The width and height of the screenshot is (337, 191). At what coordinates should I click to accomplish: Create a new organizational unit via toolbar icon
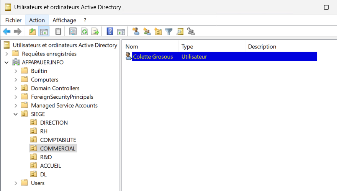point(158,32)
